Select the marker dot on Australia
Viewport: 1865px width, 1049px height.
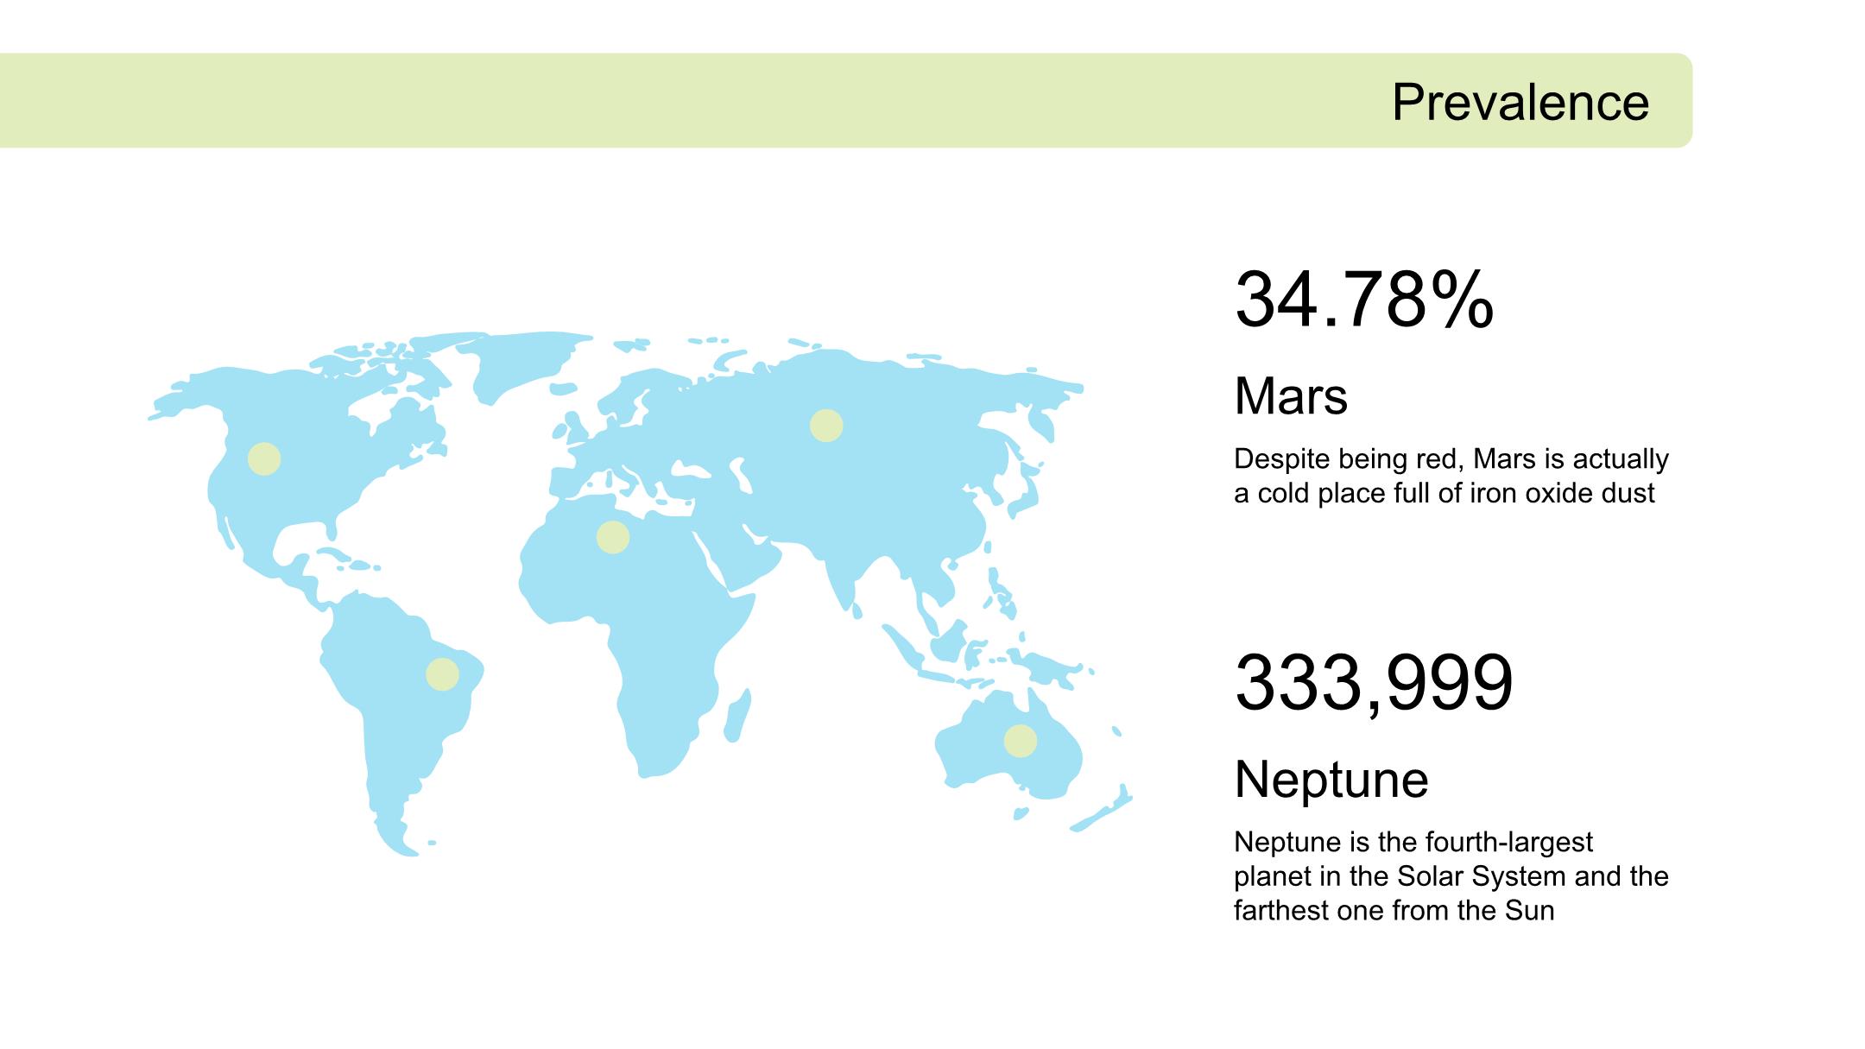pyautogui.click(x=1020, y=741)
